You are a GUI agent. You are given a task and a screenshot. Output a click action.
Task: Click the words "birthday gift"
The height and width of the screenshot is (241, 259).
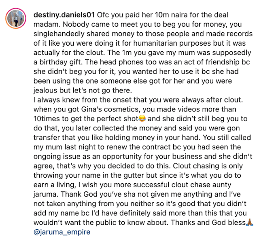tap(60, 62)
